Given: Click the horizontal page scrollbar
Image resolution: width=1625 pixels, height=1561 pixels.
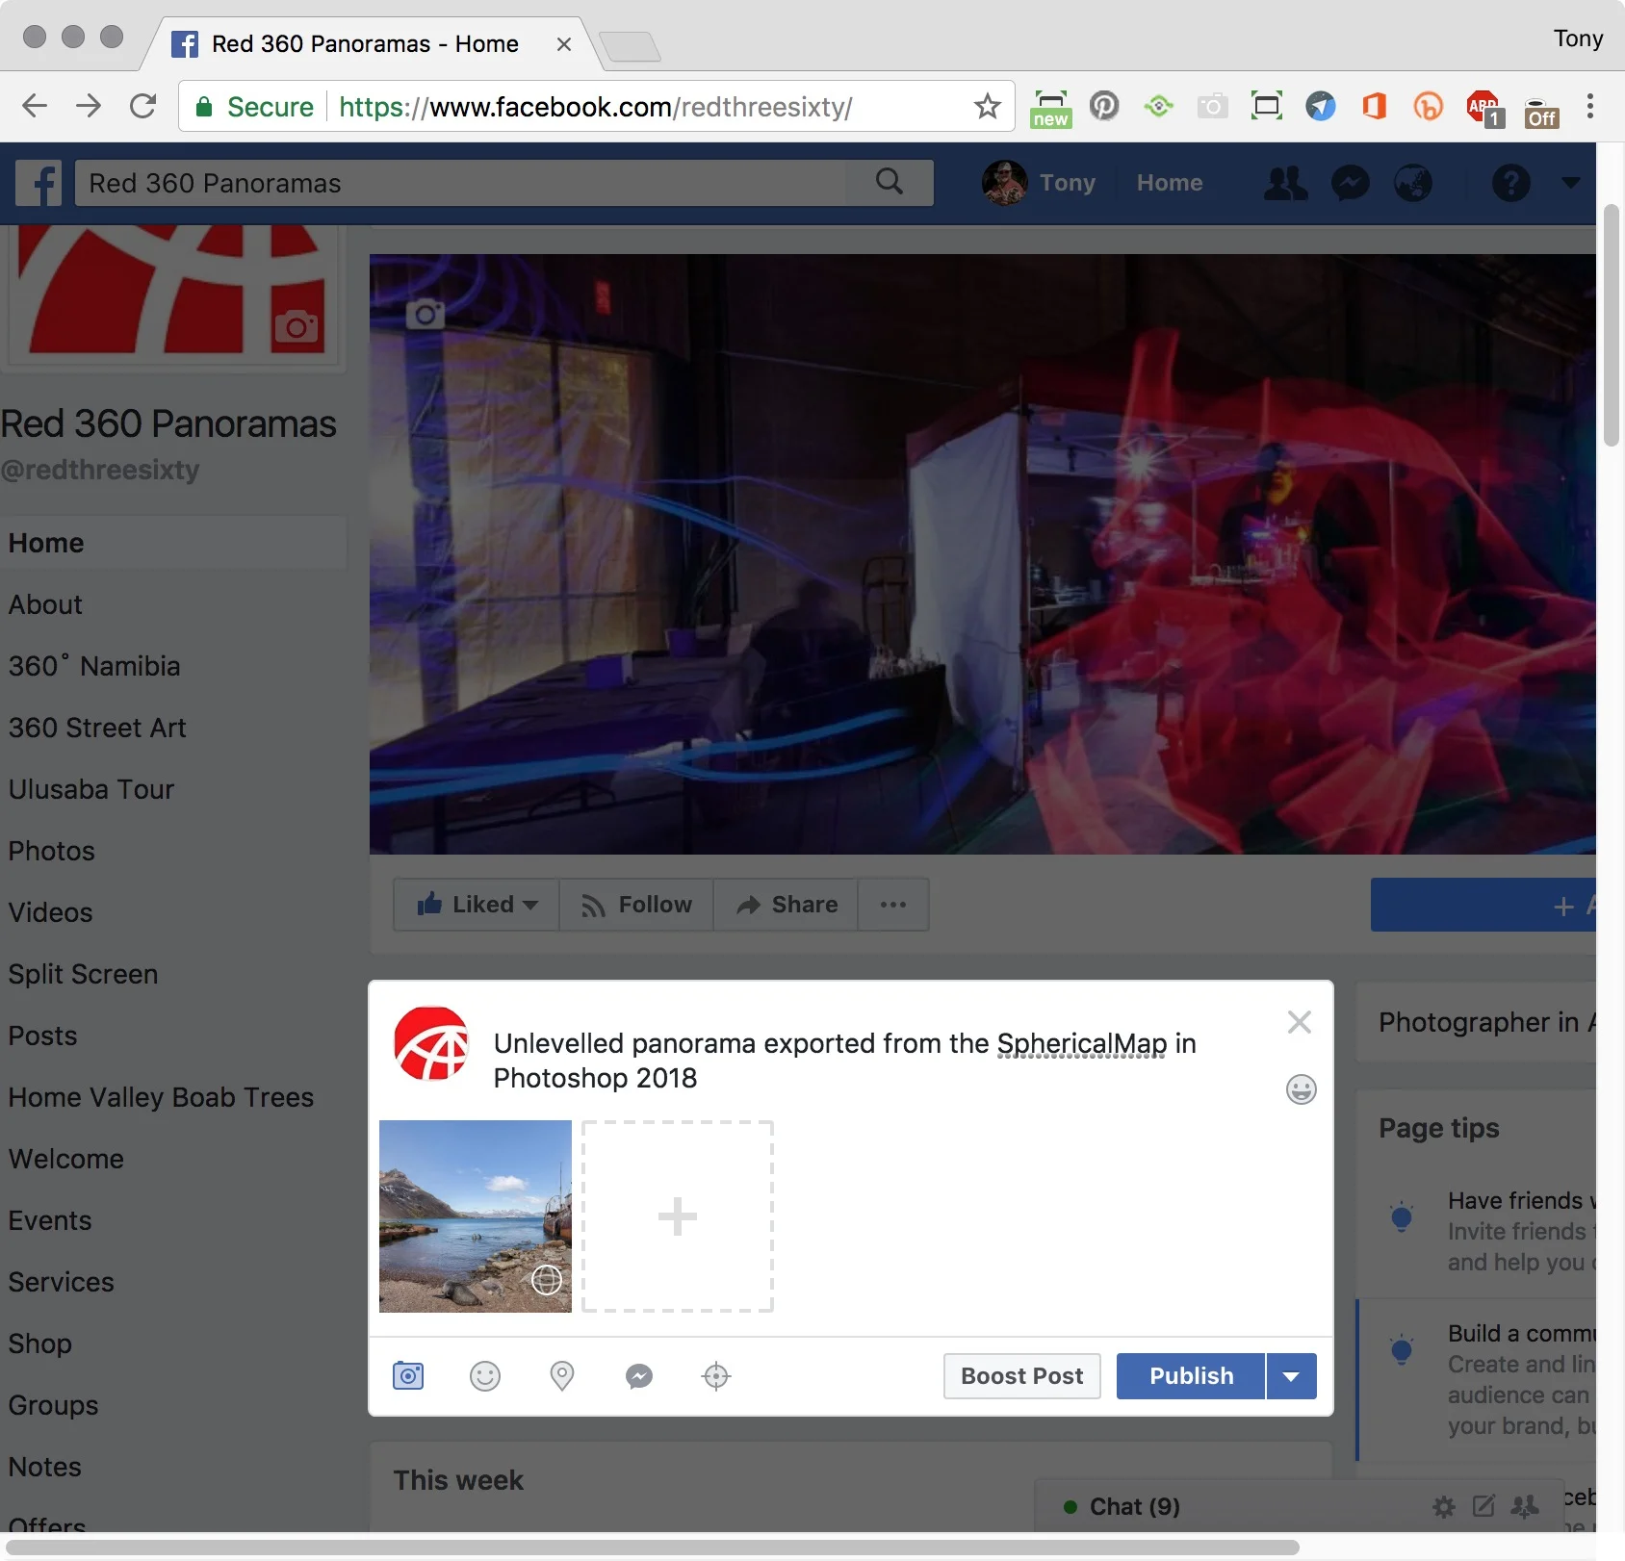Looking at the screenshot, I should click(653, 1547).
